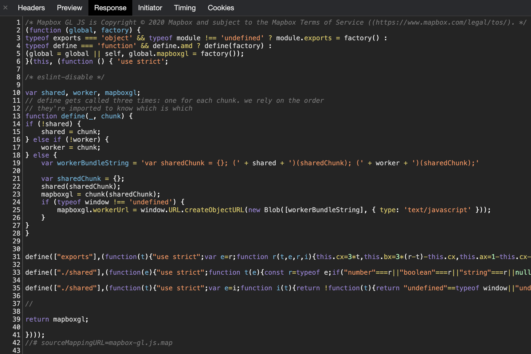Viewport: 531px width, 354px height.
Task: Click 'var shared, worker, mapboxgl;' line
Action: (x=83, y=93)
